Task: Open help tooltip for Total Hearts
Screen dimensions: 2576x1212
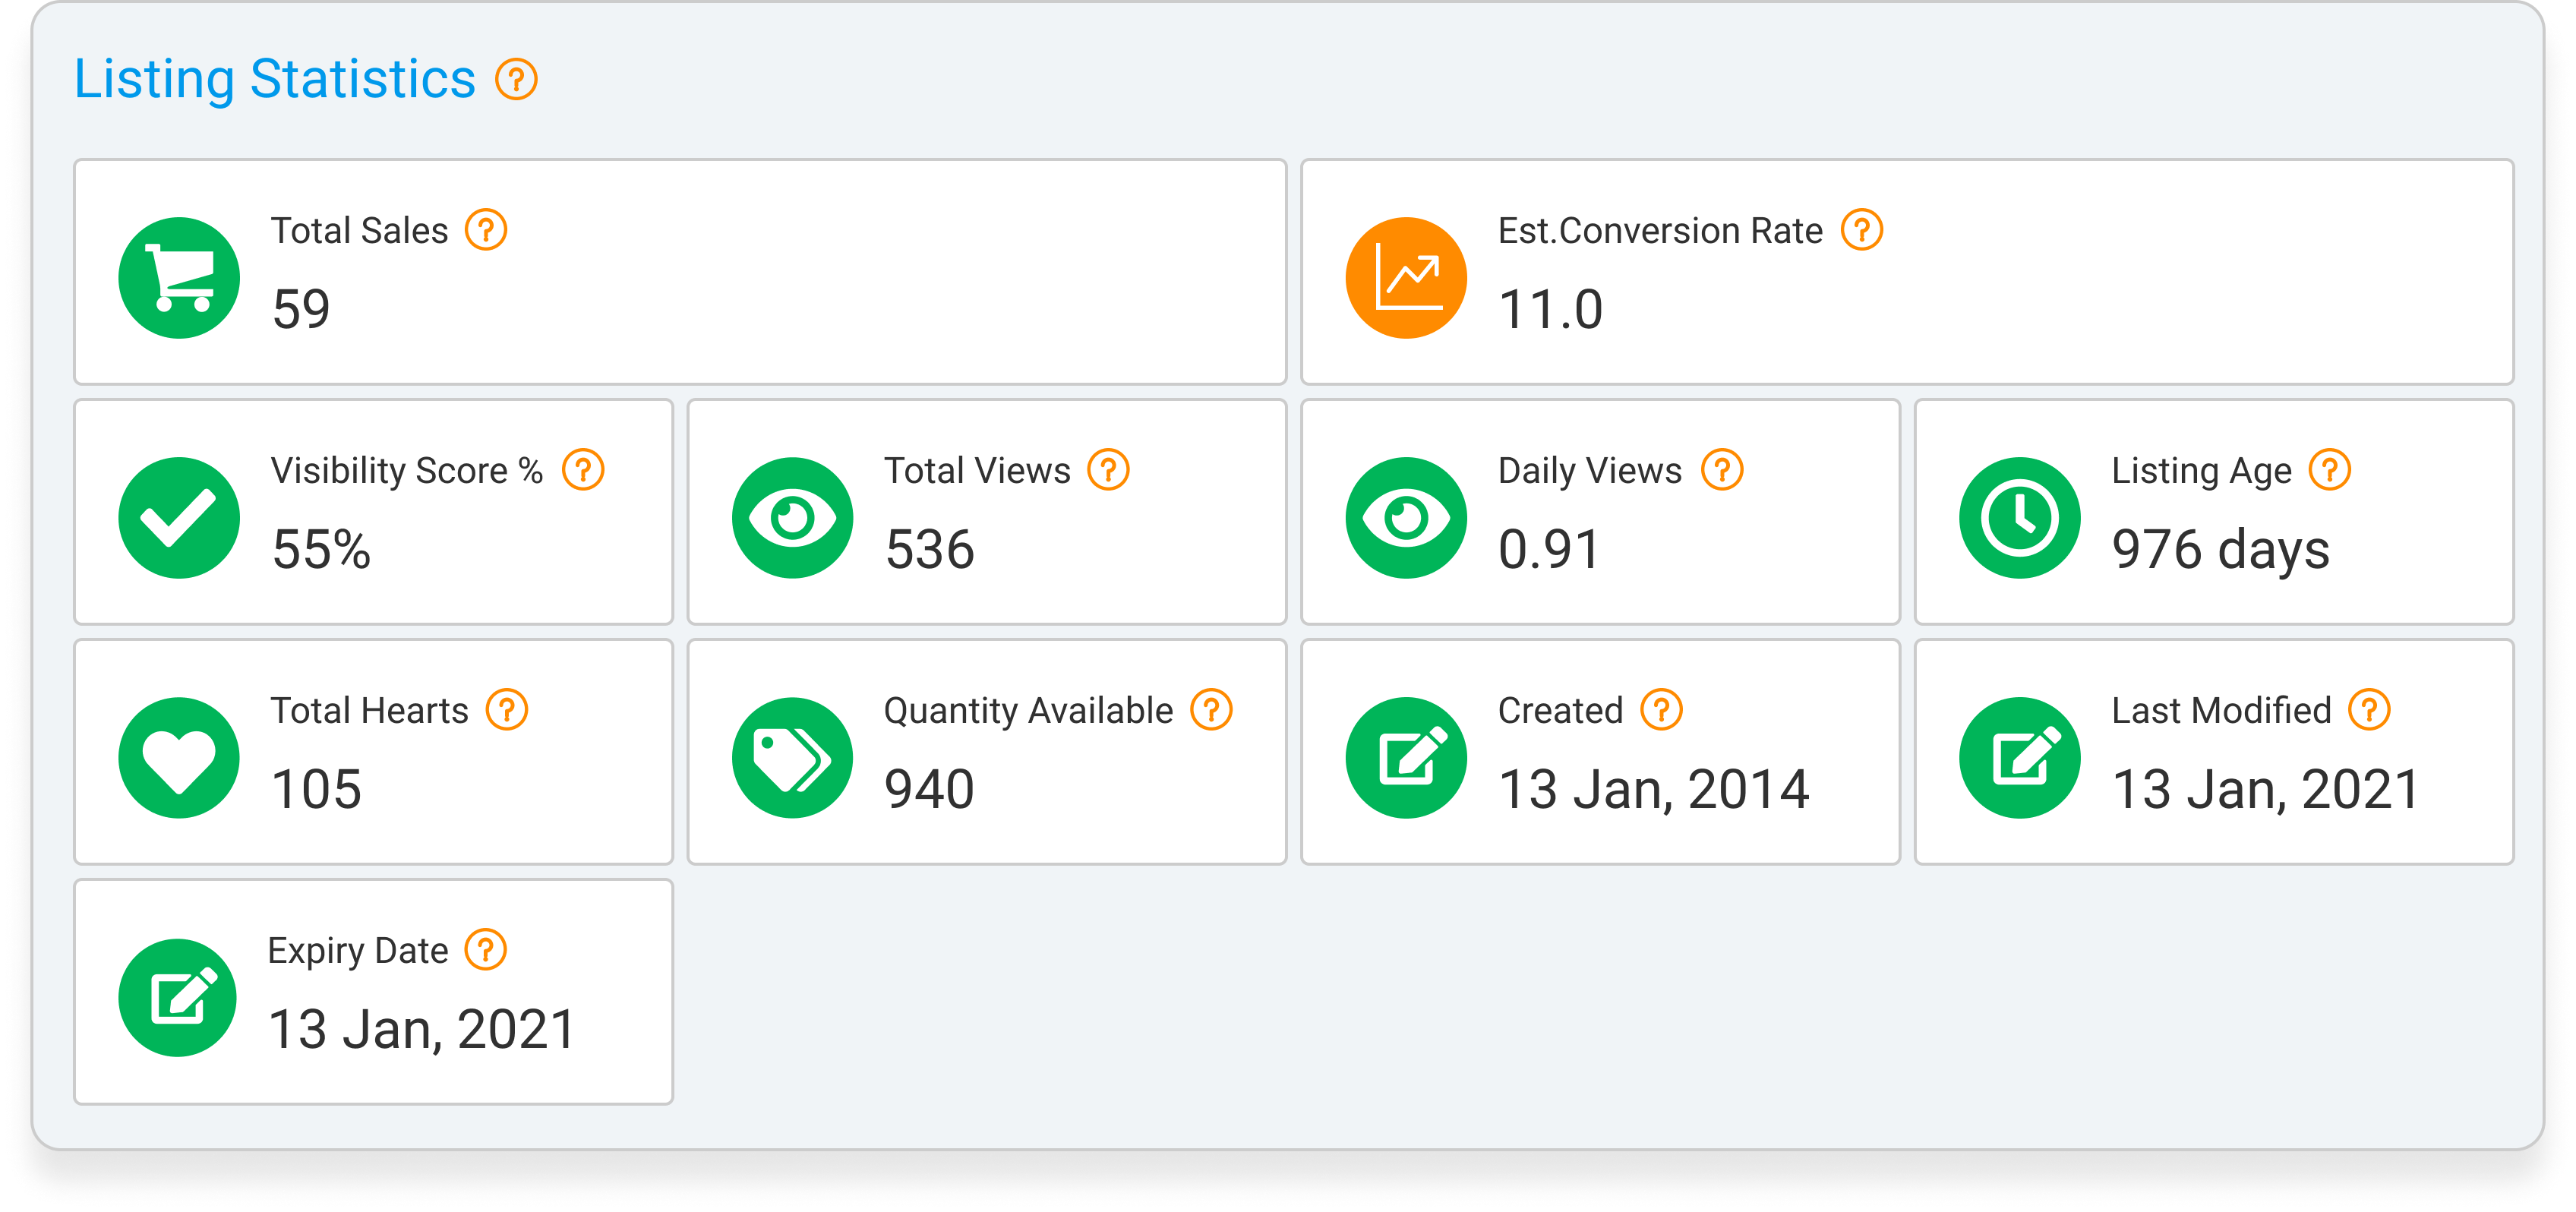Action: (x=507, y=710)
